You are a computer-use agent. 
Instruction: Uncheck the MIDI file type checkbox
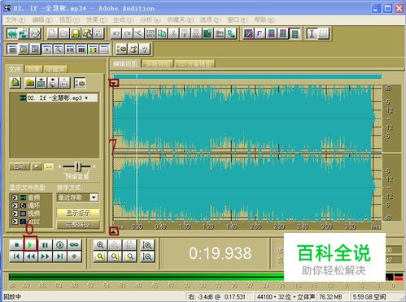pos(15,222)
